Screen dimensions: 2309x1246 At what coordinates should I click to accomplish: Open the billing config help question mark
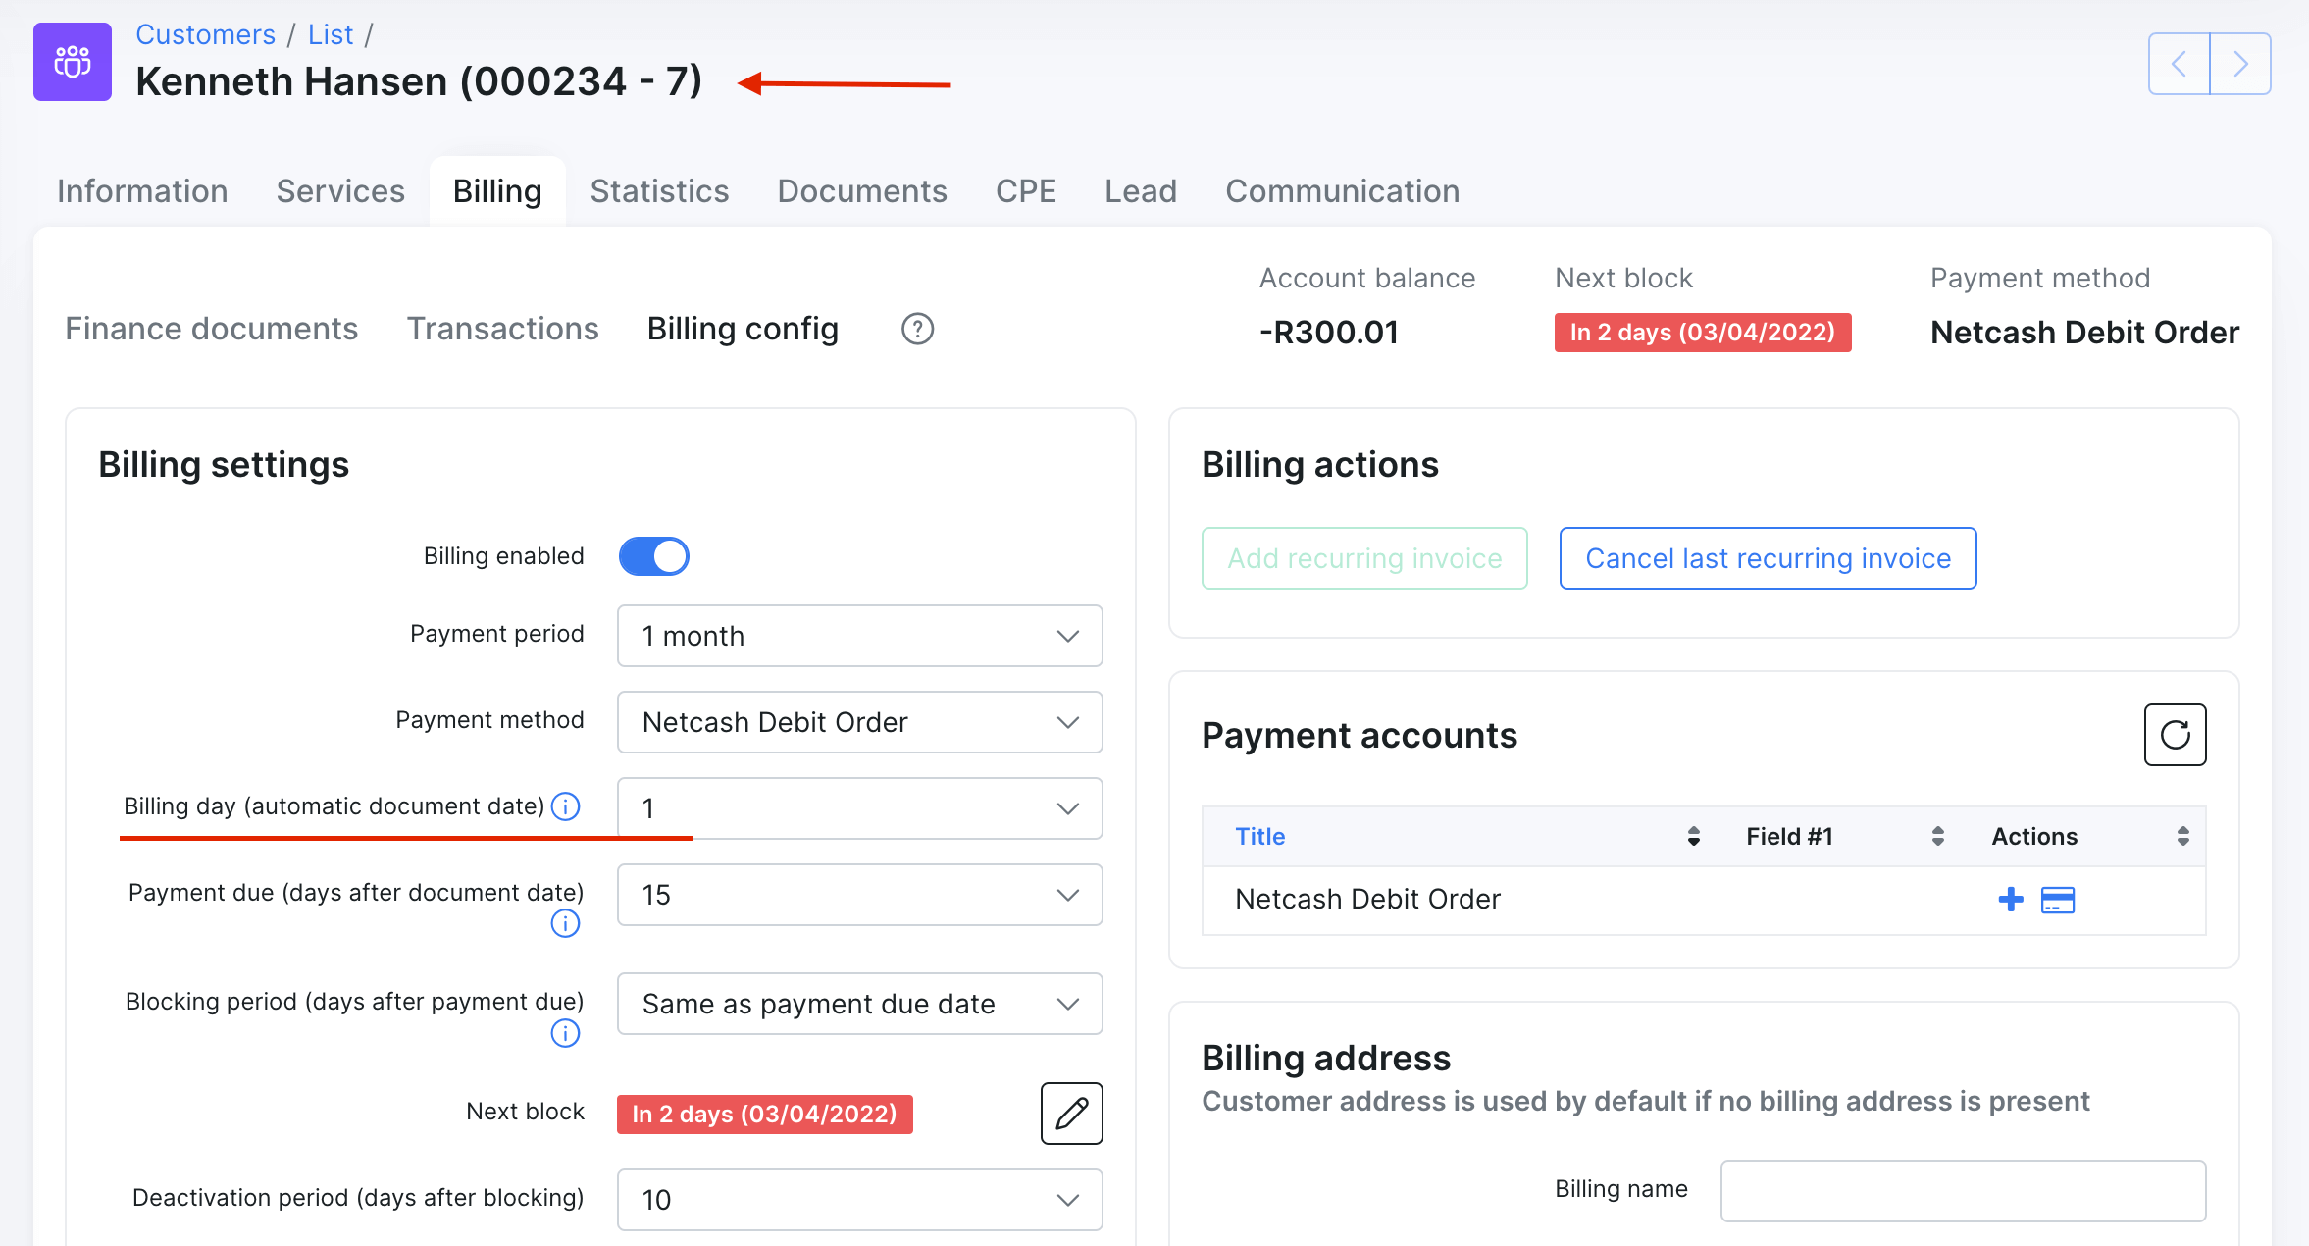pos(916,329)
